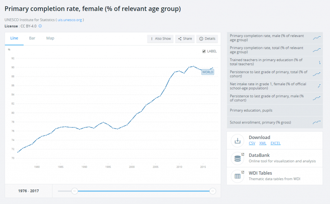330x204 pixels.
Task: Switch to the Bar chart tab
Action: point(32,38)
